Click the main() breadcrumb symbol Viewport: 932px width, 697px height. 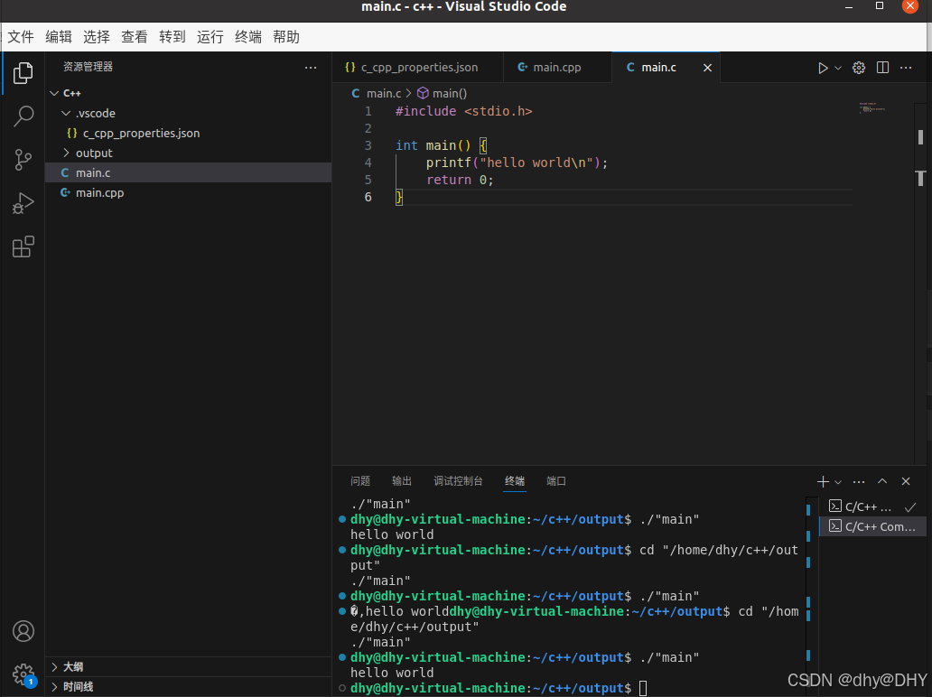[443, 93]
